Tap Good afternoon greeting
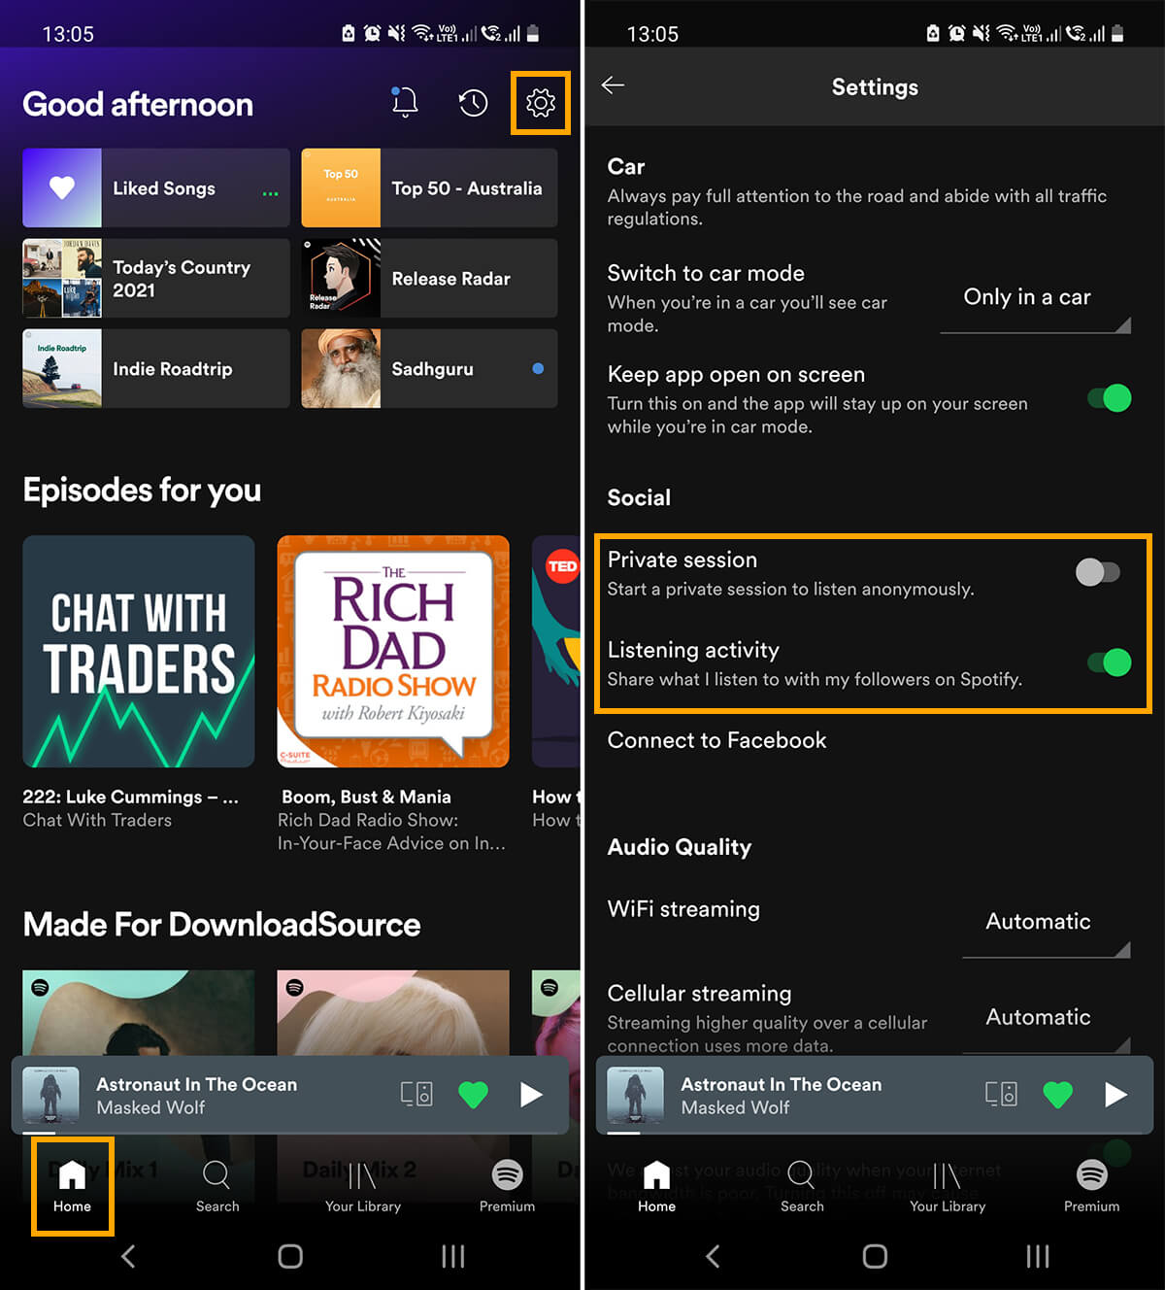The width and height of the screenshot is (1165, 1290). (x=138, y=104)
